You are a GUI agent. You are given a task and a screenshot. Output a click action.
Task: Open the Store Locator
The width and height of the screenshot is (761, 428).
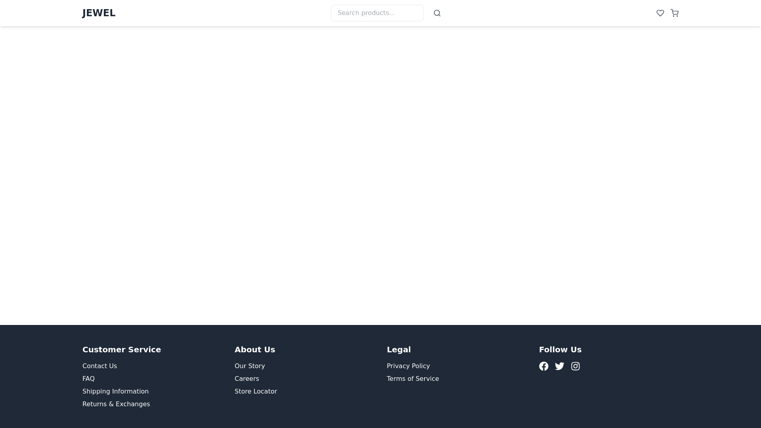coord(256,391)
